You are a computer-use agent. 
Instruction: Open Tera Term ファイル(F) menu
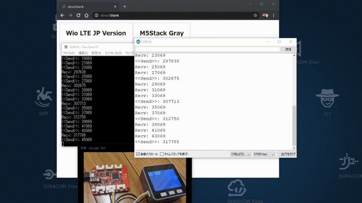click(69, 53)
